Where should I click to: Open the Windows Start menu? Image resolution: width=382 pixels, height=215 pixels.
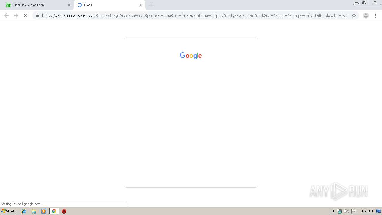[8, 211]
